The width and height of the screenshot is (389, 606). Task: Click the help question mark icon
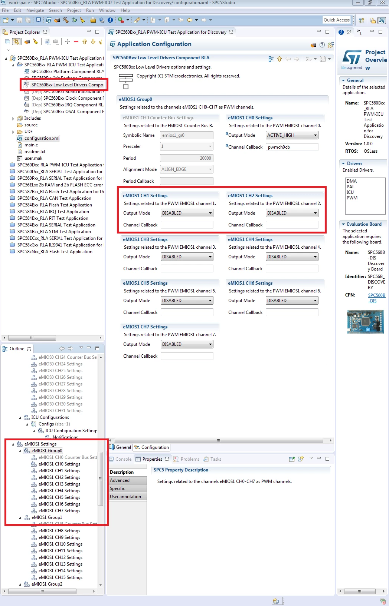pyautogui.click(x=322, y=45)
